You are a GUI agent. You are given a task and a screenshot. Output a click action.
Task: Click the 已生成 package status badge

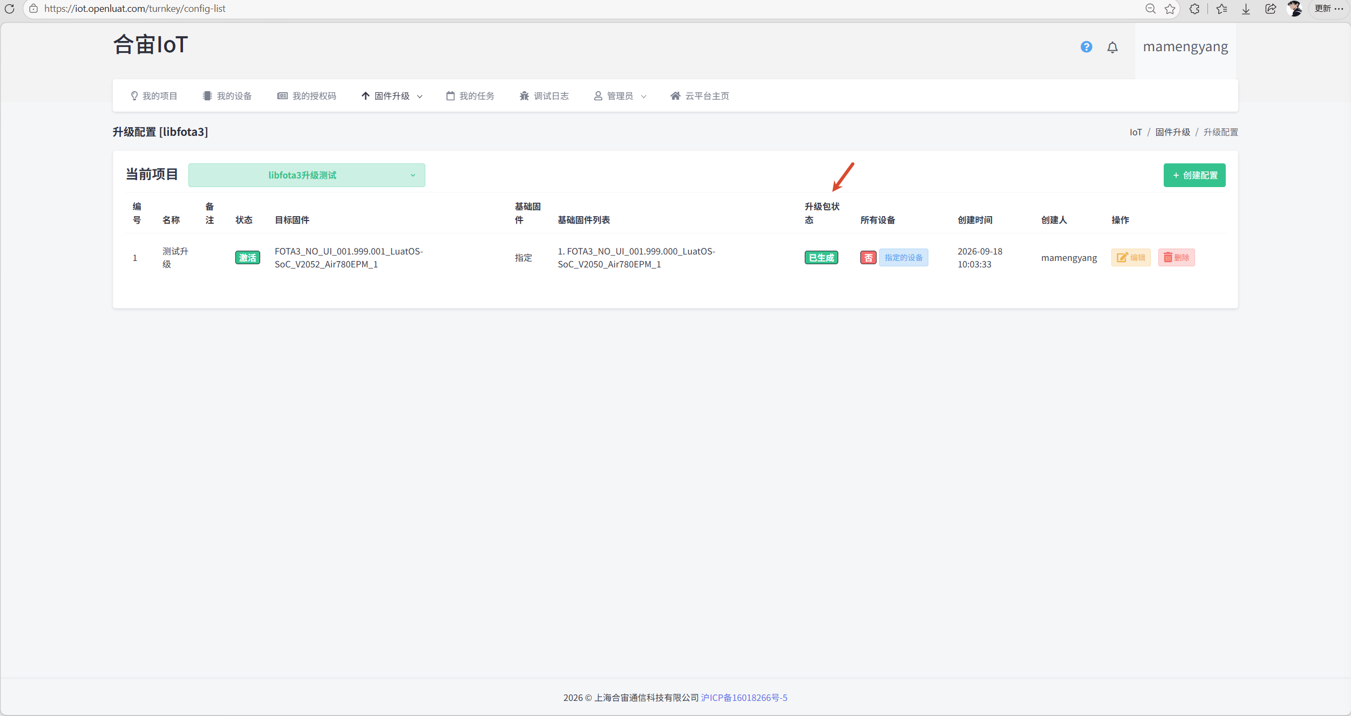point(822,258)
